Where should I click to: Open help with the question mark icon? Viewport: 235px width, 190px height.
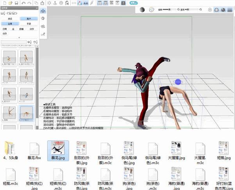(123, 3)
